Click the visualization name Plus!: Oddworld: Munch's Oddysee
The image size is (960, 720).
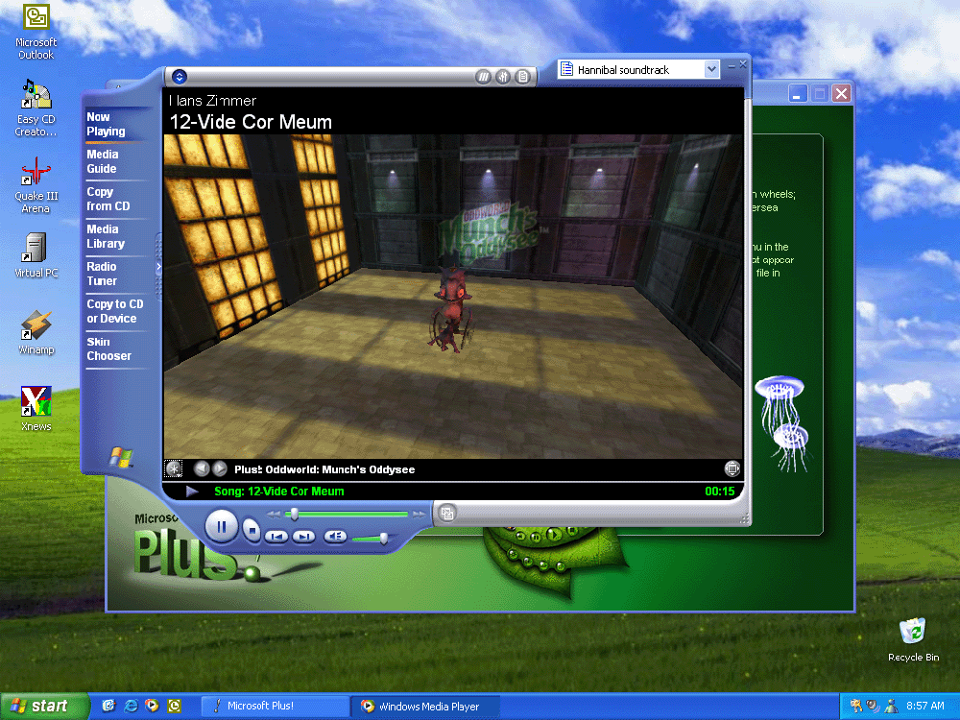coord(324,469)
